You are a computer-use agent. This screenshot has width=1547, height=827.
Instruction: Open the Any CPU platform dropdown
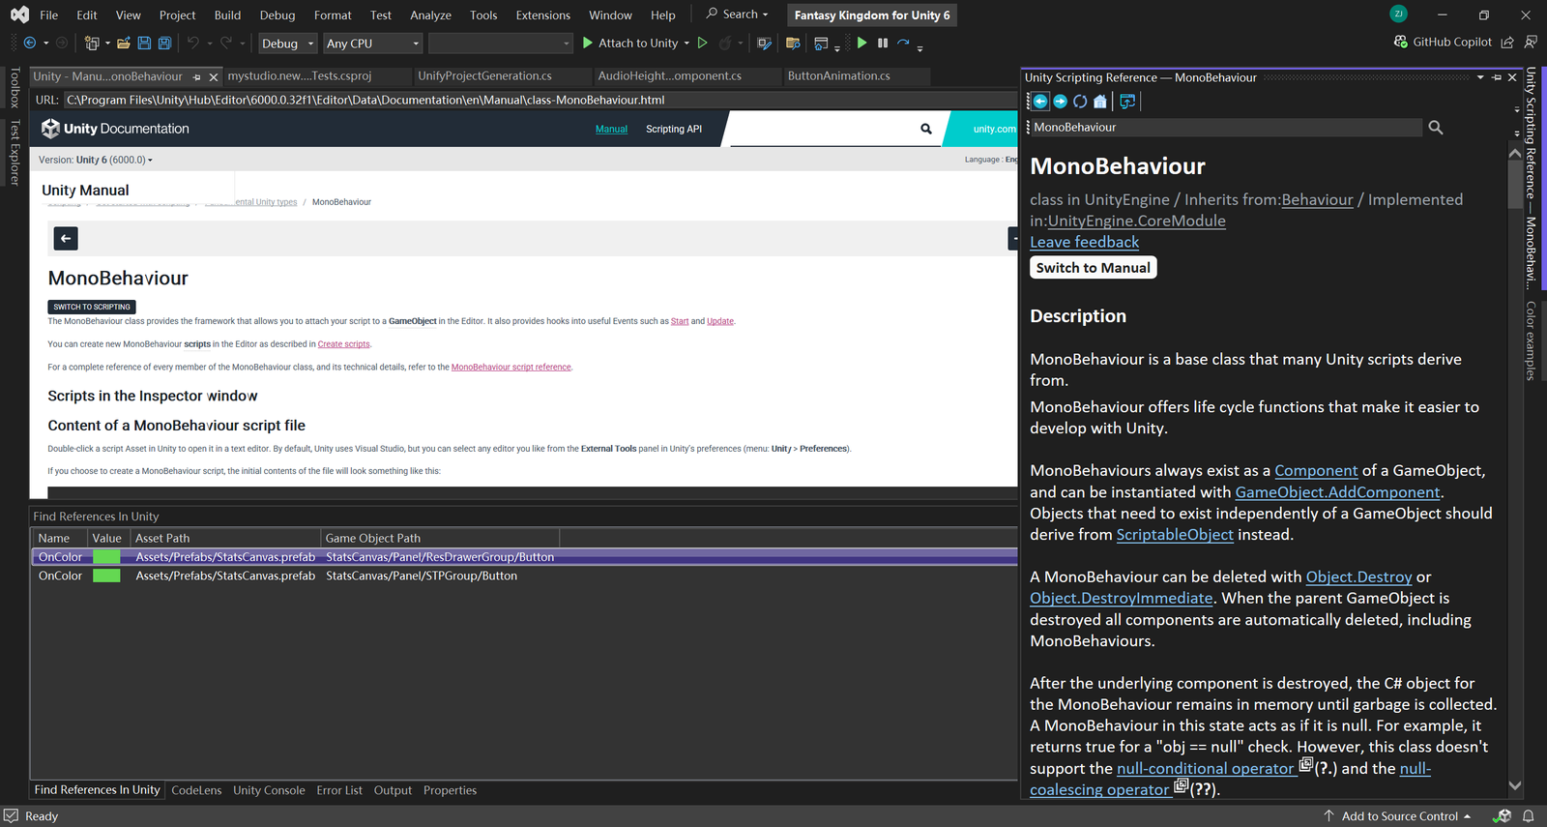(373, 44)
